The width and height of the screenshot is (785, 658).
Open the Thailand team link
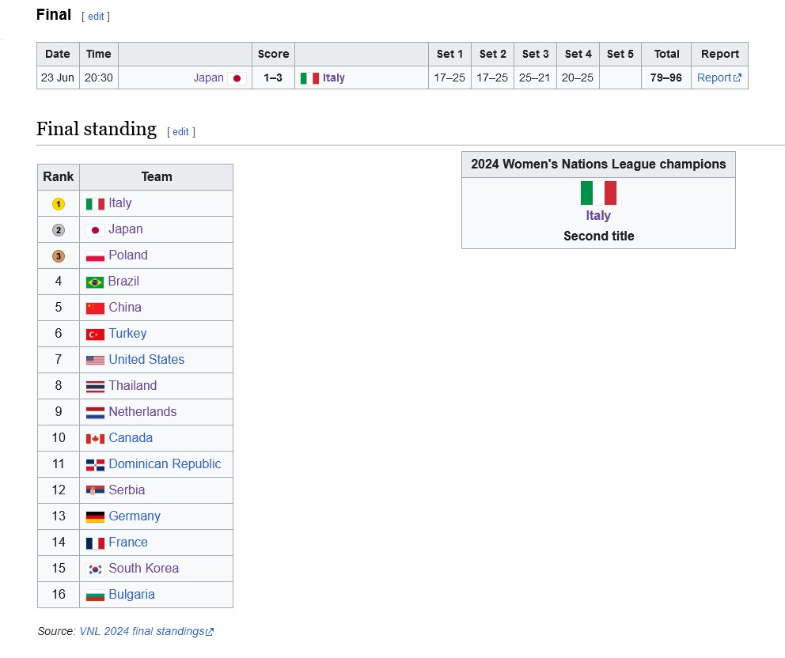133,385
